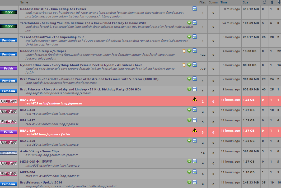The width and height of the screenshot is (281, 188).
Task: Download Under-Feet Siterip via floppy icon
Action: tap(195, 51)
